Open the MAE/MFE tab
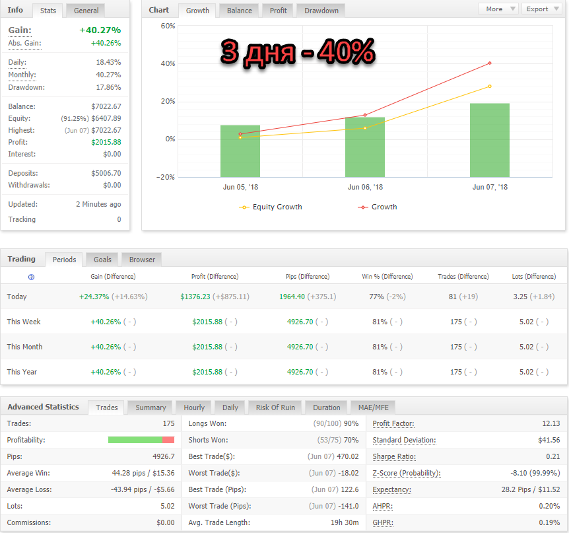Image resolution: width=569 pixels, height=533 pixels. coord(374,408)
